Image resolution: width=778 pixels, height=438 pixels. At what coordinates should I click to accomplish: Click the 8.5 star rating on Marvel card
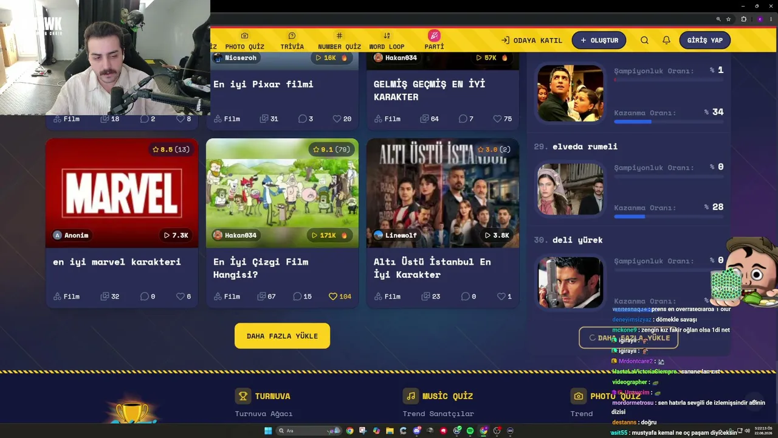coord(171,149)
